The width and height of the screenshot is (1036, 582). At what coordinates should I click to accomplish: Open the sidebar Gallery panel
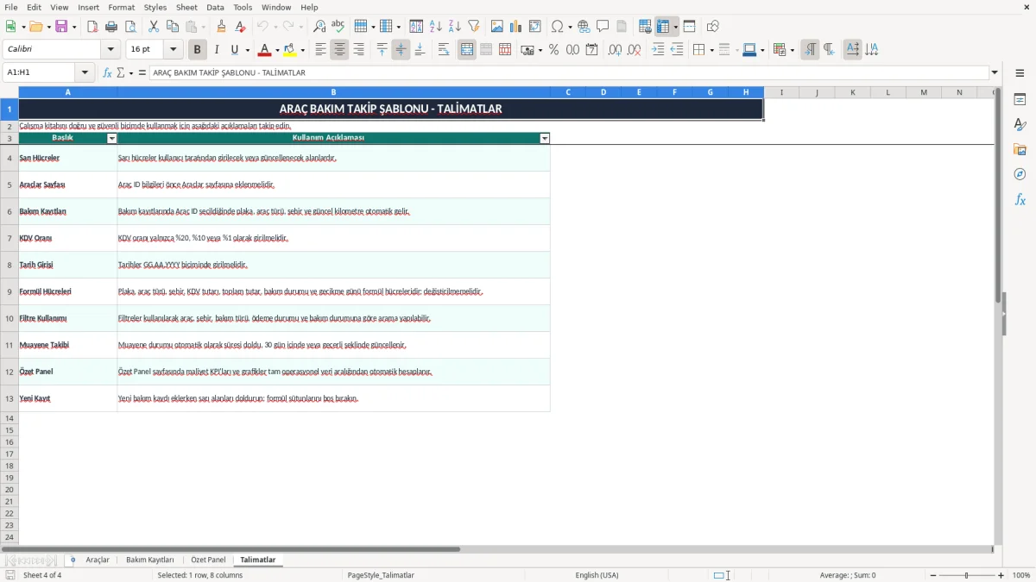click(x=1020, y=149)
